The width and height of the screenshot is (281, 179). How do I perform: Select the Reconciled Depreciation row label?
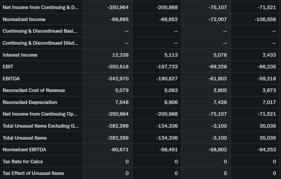[30, 102]
